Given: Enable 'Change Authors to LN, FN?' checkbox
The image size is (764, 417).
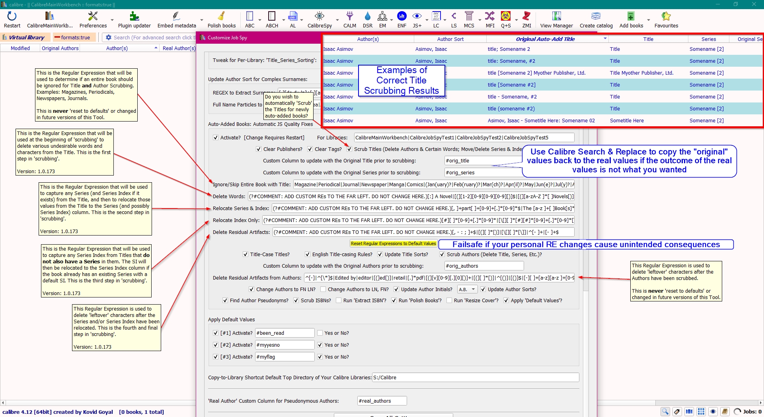Looking at the screenshot, I should [x=323, y=290].
